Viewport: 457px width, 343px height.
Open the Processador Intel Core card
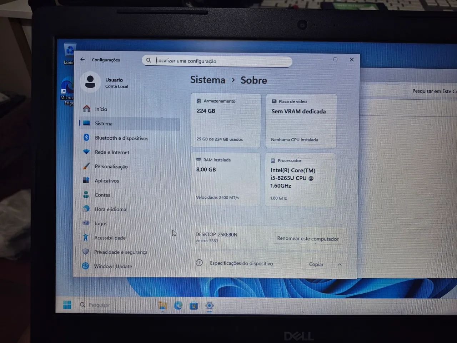pyautogui.click(x=300, y=180)
